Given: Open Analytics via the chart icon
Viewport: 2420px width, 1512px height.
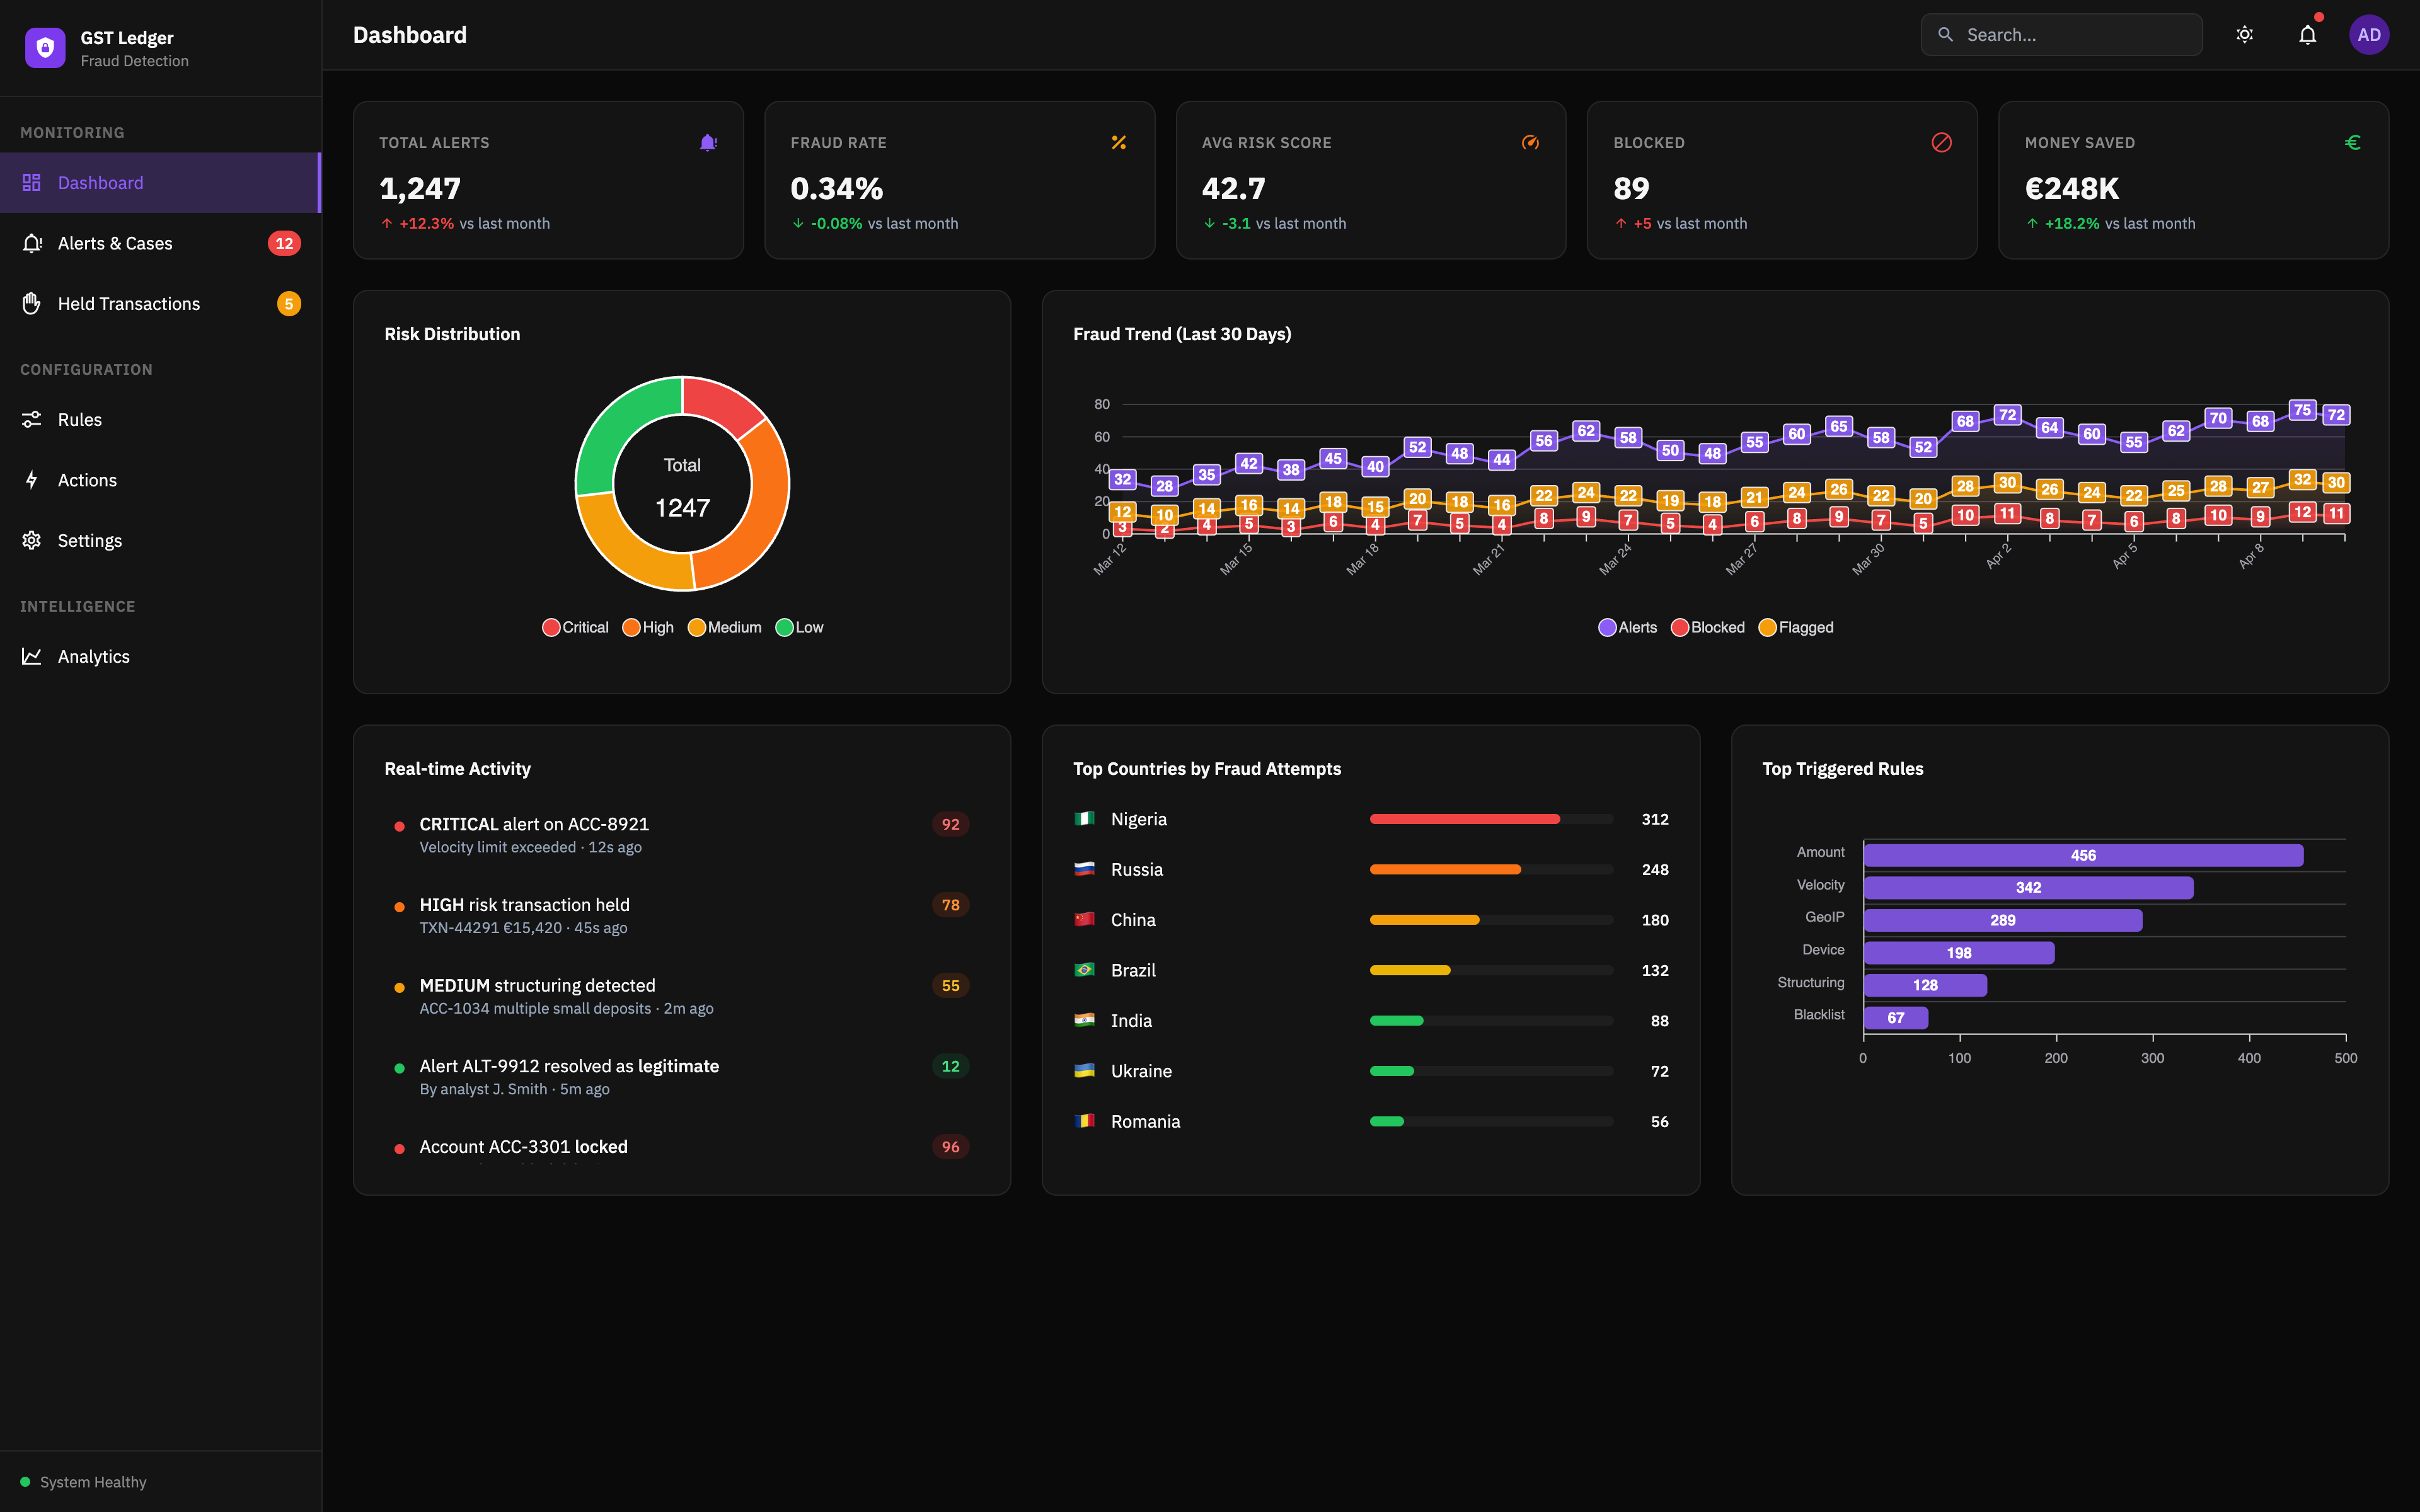Looking at the screenshot, I should point(31,655).
